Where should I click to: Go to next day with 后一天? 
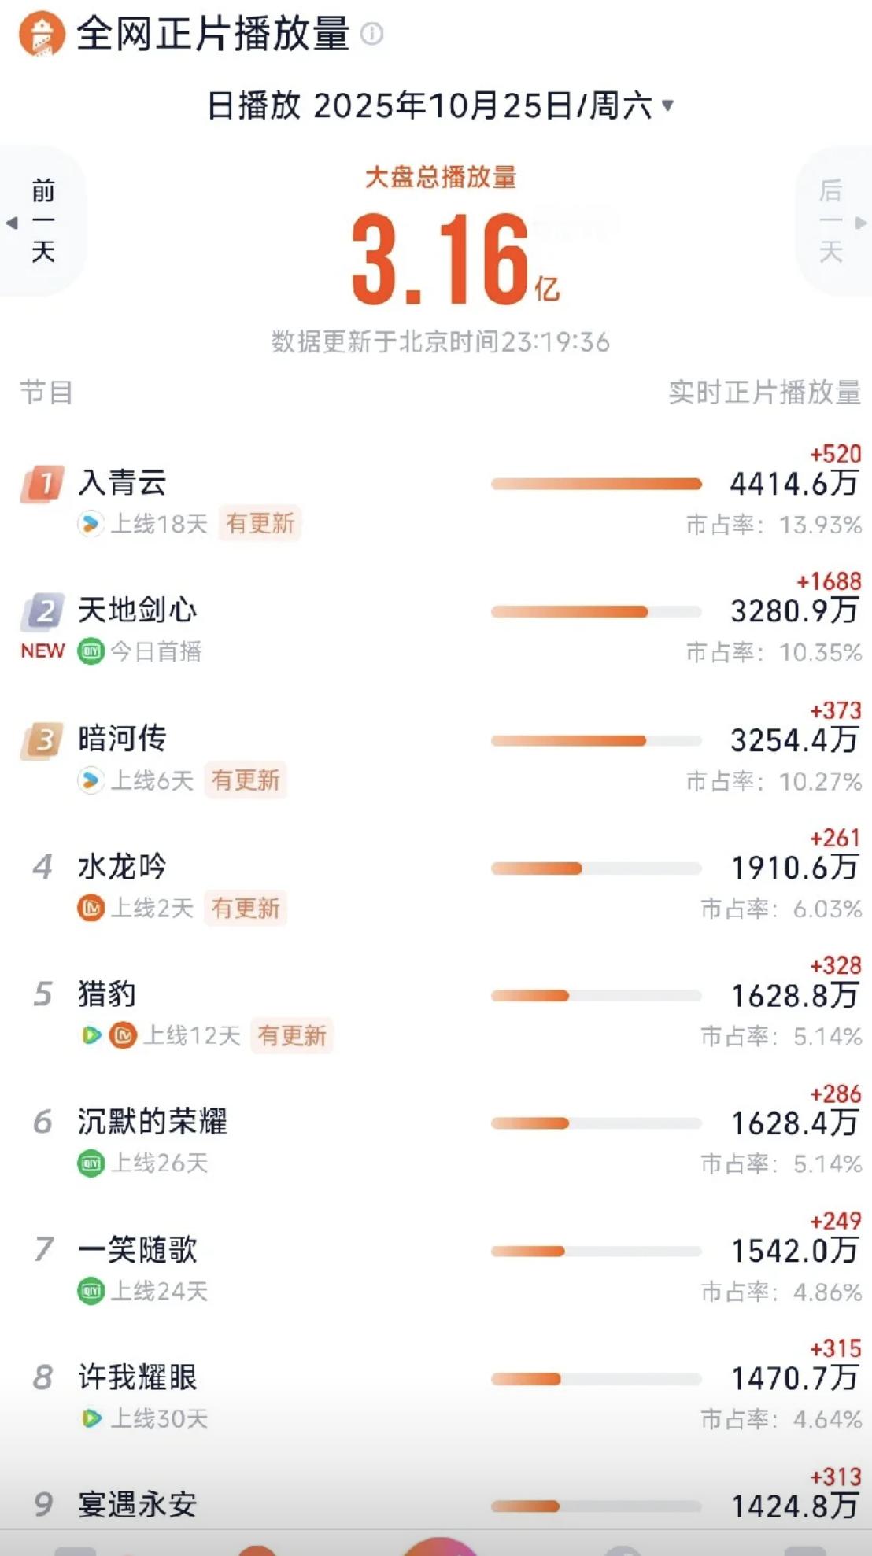click(833, 221)
